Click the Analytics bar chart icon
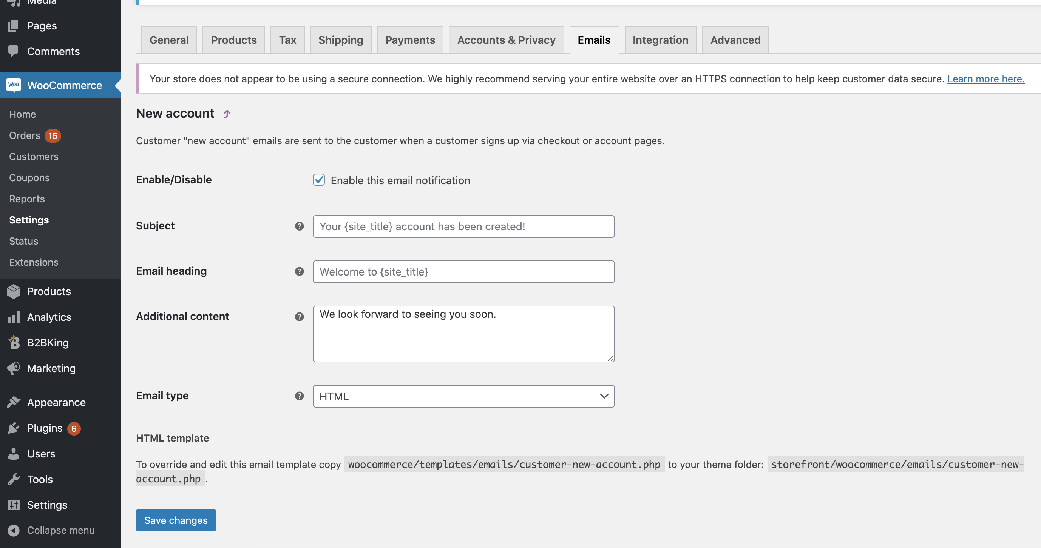 point(14,317)
